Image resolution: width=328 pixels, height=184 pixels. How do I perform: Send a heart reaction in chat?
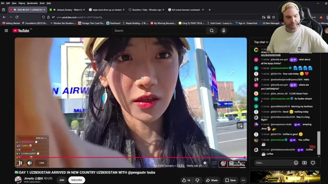pyautogui.click(x=313, y=163)
